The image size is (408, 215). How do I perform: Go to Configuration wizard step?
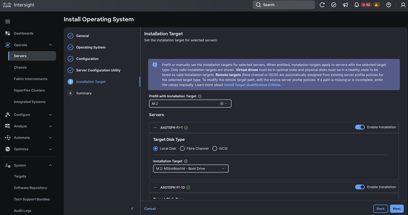[87, 59]
